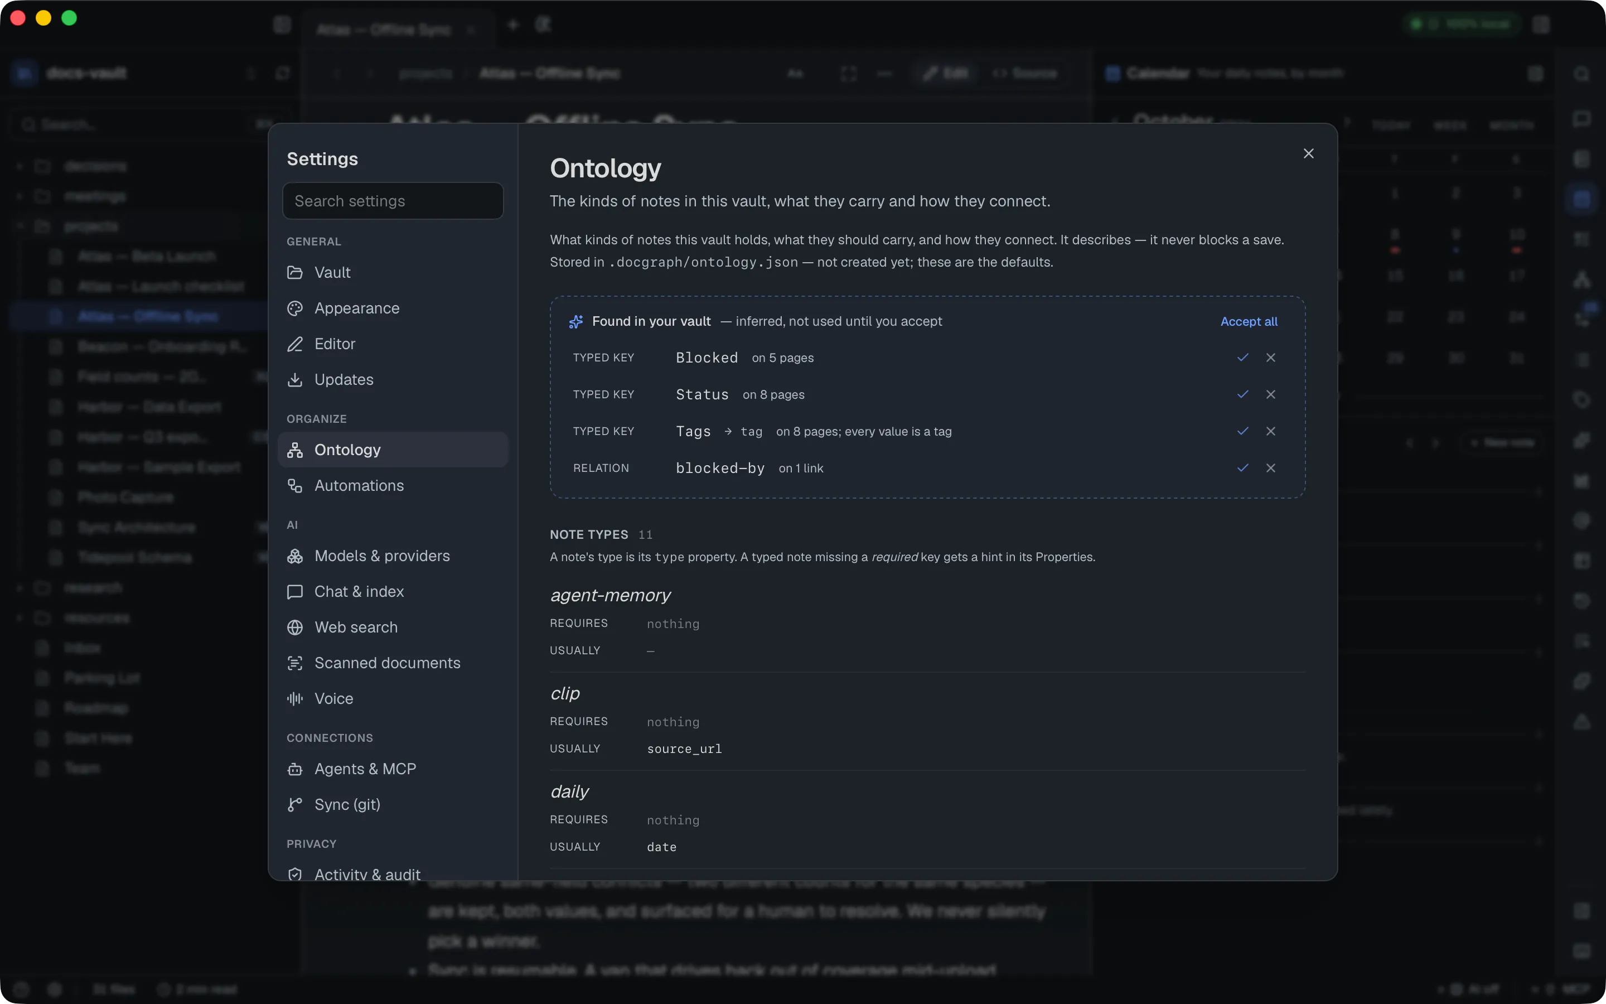
Task: Accept the Status typed key checkmark
Action: pyautogui.click(x=1242, y=394)
